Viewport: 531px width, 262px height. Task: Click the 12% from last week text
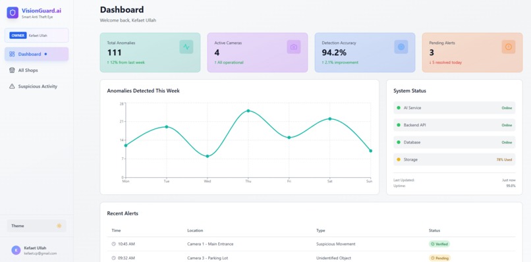[126, 63]
